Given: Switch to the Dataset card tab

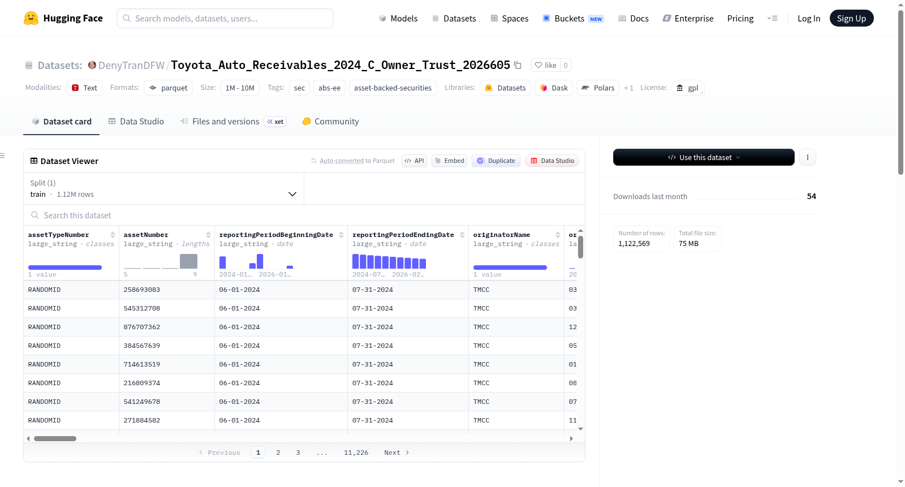Looking at the screenshot, I should [x=61, y=122].
